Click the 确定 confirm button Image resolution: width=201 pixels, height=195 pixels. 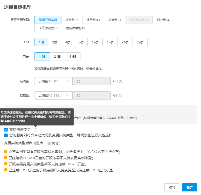(x=189, y=187)
